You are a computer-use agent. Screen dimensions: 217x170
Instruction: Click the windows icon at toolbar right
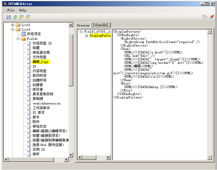click(205, 17)
